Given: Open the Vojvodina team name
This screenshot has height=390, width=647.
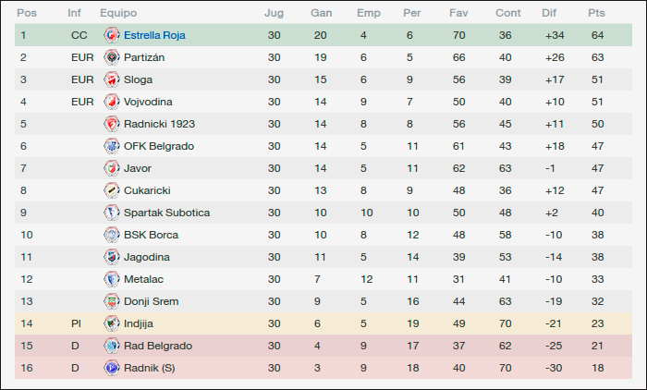Looking at the screenshot, I should click(x=148, y=102).
